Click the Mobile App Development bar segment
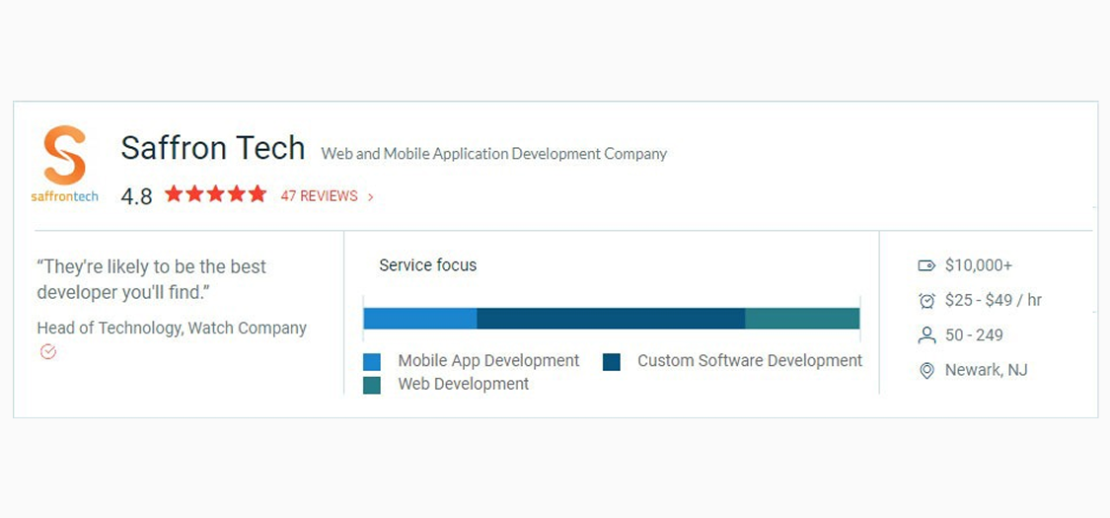Viewport: 1110px width, 518px height. (420, 319)
